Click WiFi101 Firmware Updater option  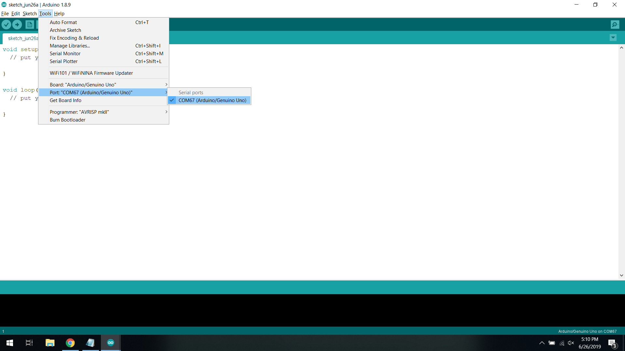(91, 73)
